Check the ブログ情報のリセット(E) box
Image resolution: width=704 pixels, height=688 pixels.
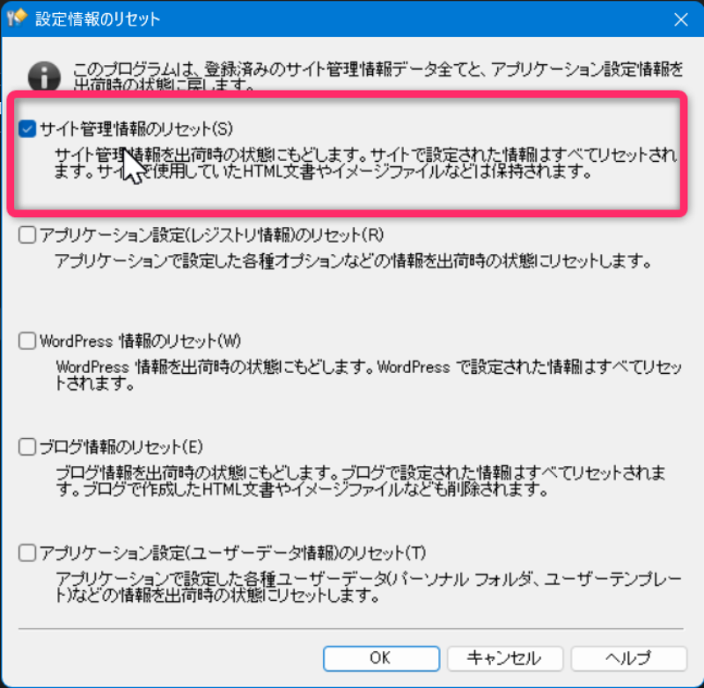pyautogui.click(x=27, y=447)
